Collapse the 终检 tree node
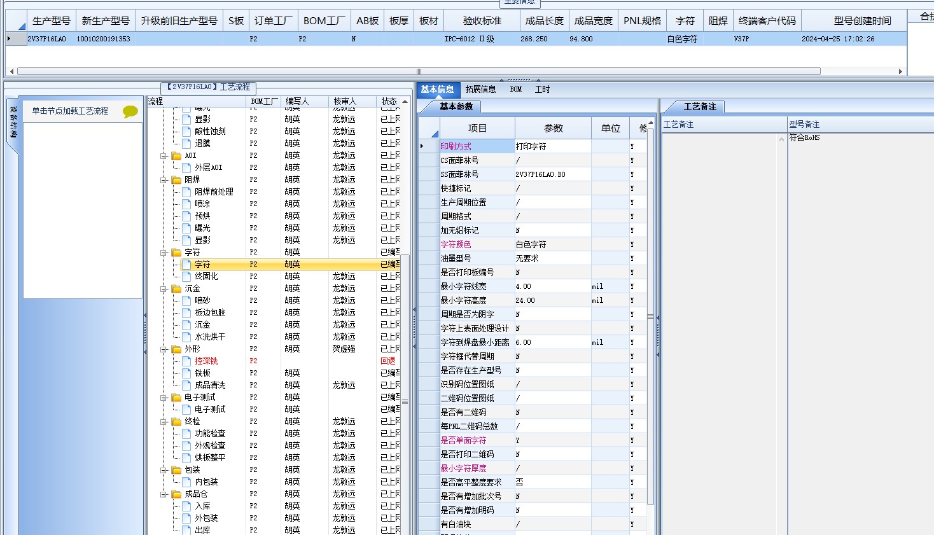 pyautogui.click(x=164, y=422)
